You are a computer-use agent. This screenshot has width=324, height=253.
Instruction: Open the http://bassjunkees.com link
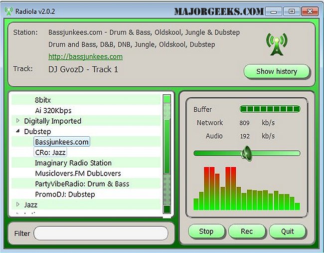(85, 56)
